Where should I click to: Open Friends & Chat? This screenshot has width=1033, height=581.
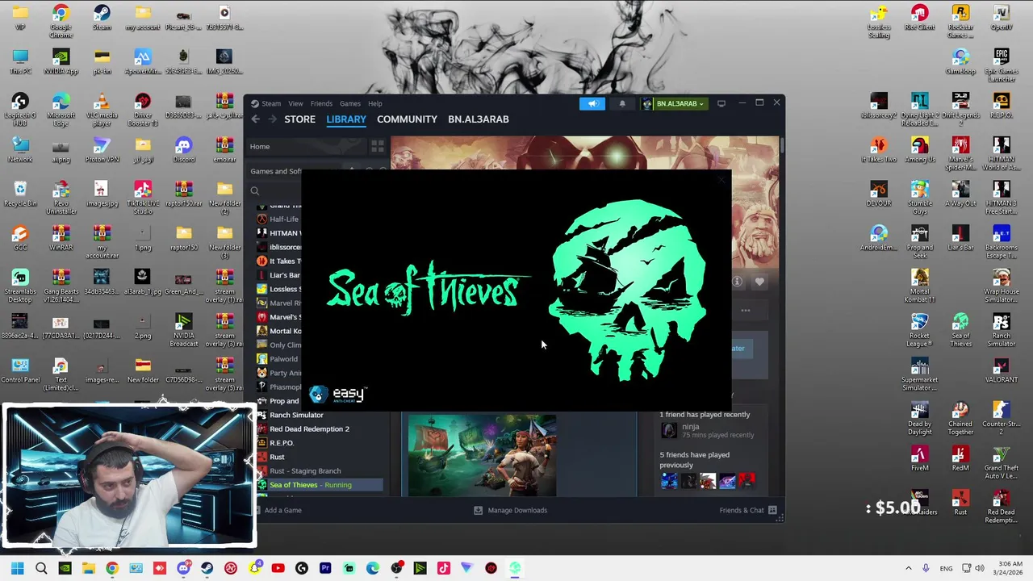747,510
